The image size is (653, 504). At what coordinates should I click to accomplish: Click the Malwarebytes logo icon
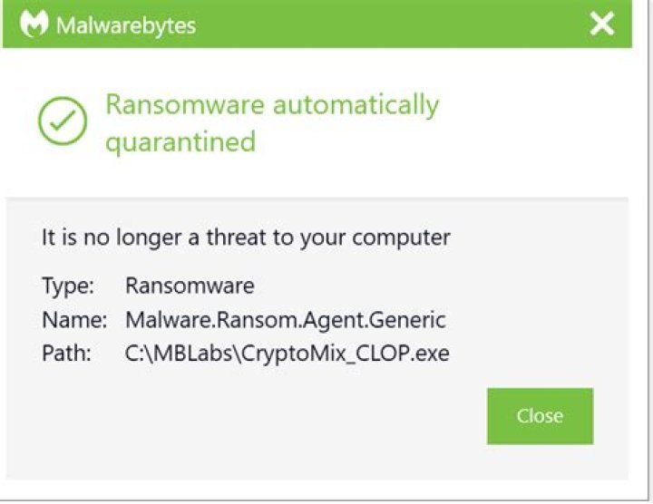click(x=33, y=24)
